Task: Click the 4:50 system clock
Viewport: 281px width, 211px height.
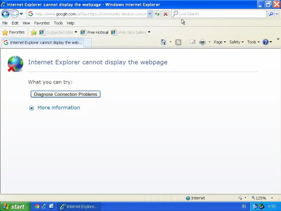Action: click(x=272, y=207)
